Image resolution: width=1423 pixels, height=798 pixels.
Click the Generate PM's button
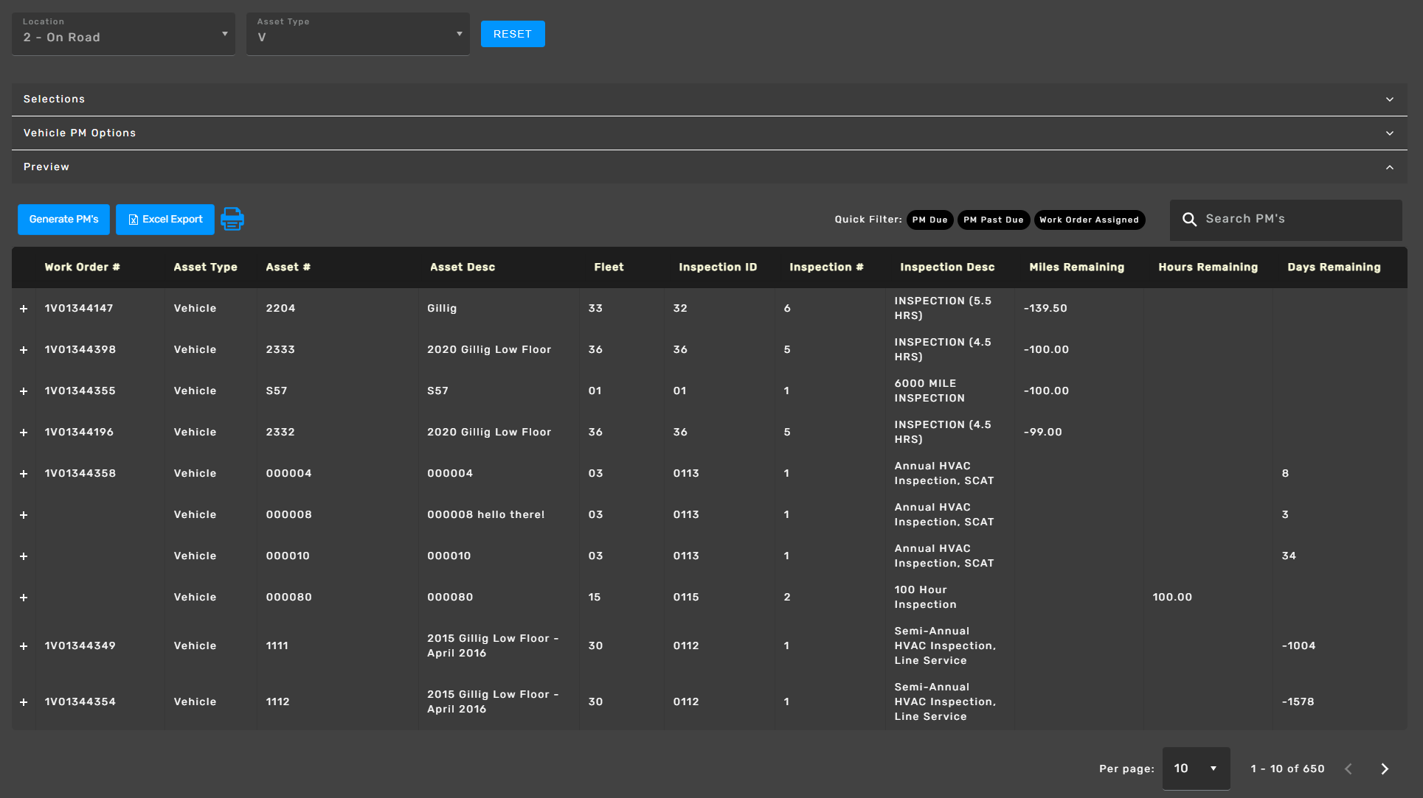63,220
